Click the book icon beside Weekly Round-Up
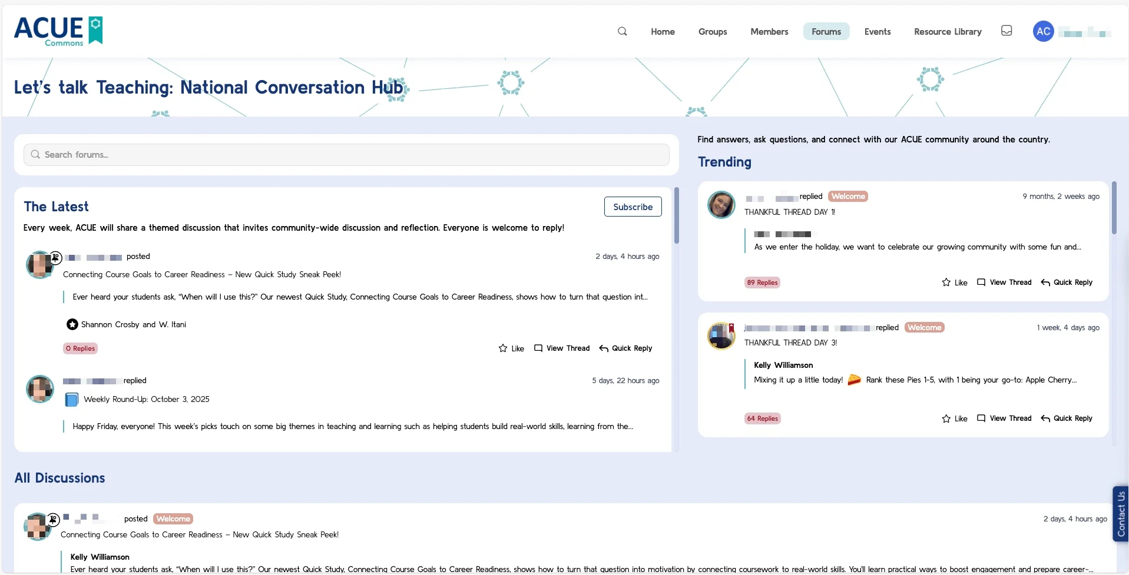The image size is (1129, 575). [71, 400]
